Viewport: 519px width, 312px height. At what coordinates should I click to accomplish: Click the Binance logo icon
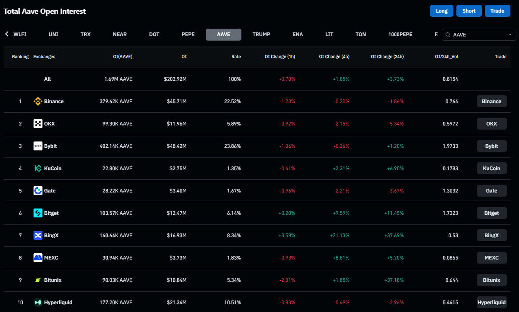tap(38, 101)
